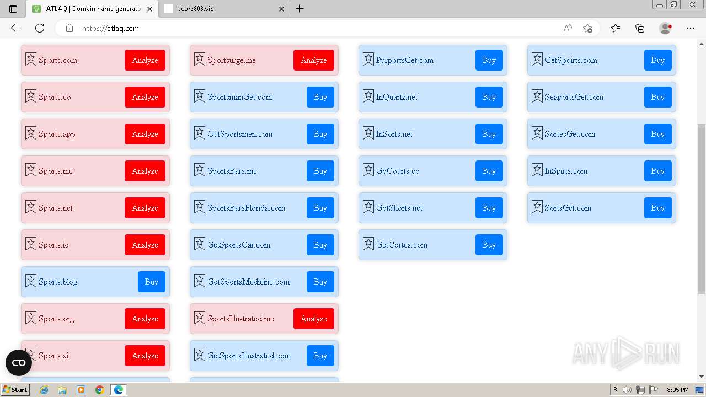This screenshot has width=706, height=397.
Task: Bookmark star for Sports.co
Action: coord(31,96)
